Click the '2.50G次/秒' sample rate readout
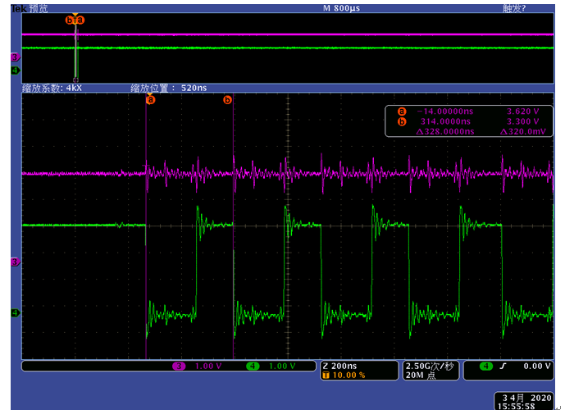565x410 pixels. 429,366
